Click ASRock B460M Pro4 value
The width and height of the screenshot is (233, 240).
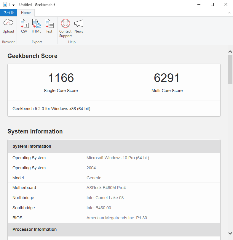point(106,188)
